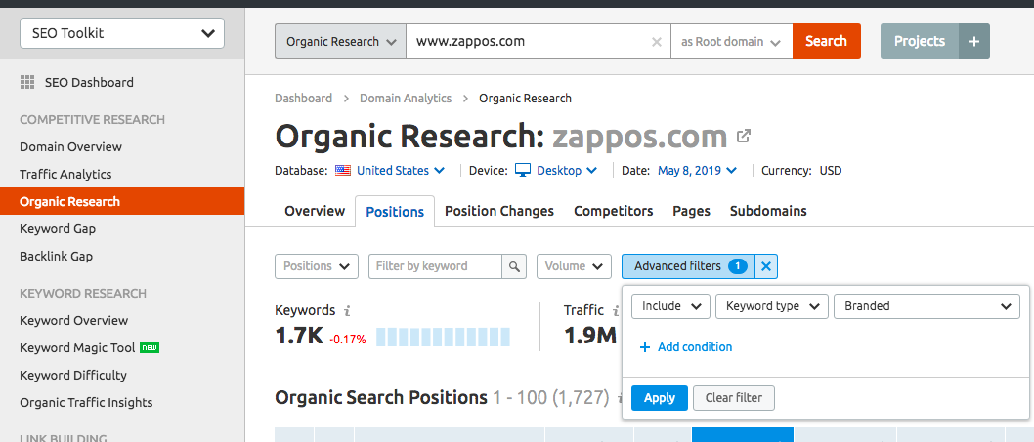Go to Domain Analytics breadcrumb link
This screenshot has height=442, width=1034.
pyautogui.click(x=406, y=99)
